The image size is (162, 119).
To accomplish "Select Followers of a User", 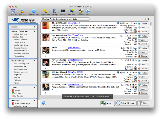I will click(22, 51).
